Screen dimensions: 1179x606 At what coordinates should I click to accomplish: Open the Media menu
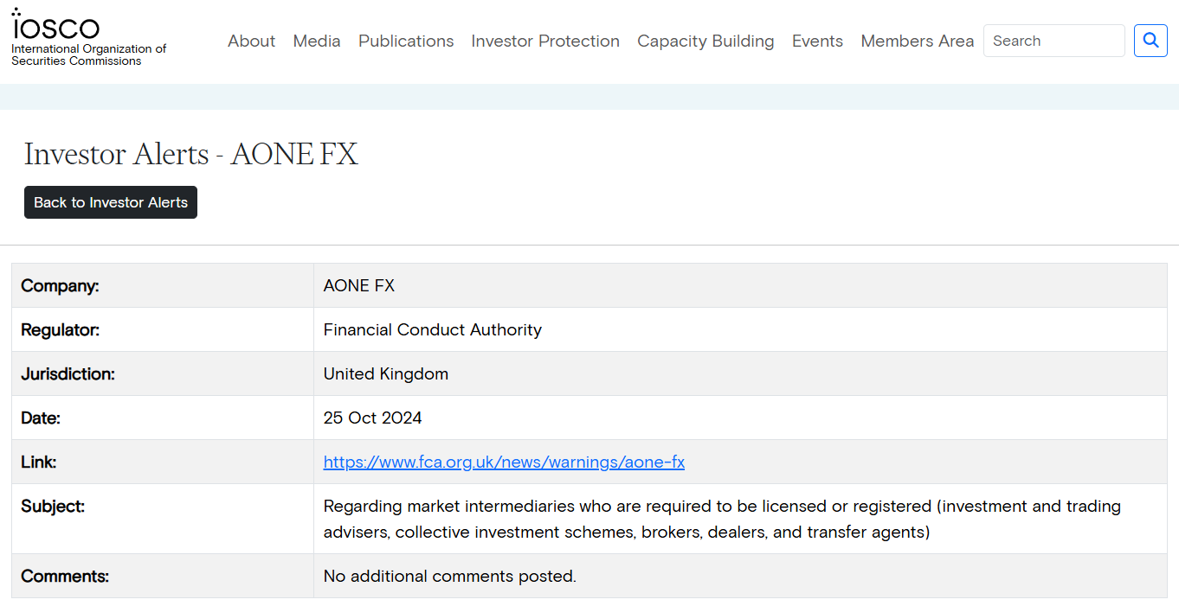tap(317, 41)
